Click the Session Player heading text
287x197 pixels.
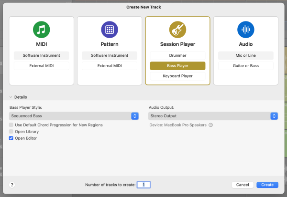pyautogui.click(x=177, y=44)
